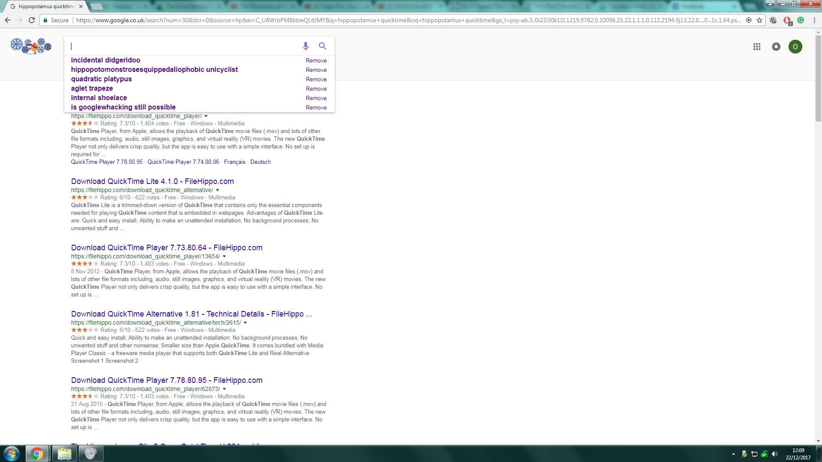Open Download QuickTime Lite 4.1.0 result
Image resolution: width=822 pixels, height=462 pixels.
tap(152, 181)
